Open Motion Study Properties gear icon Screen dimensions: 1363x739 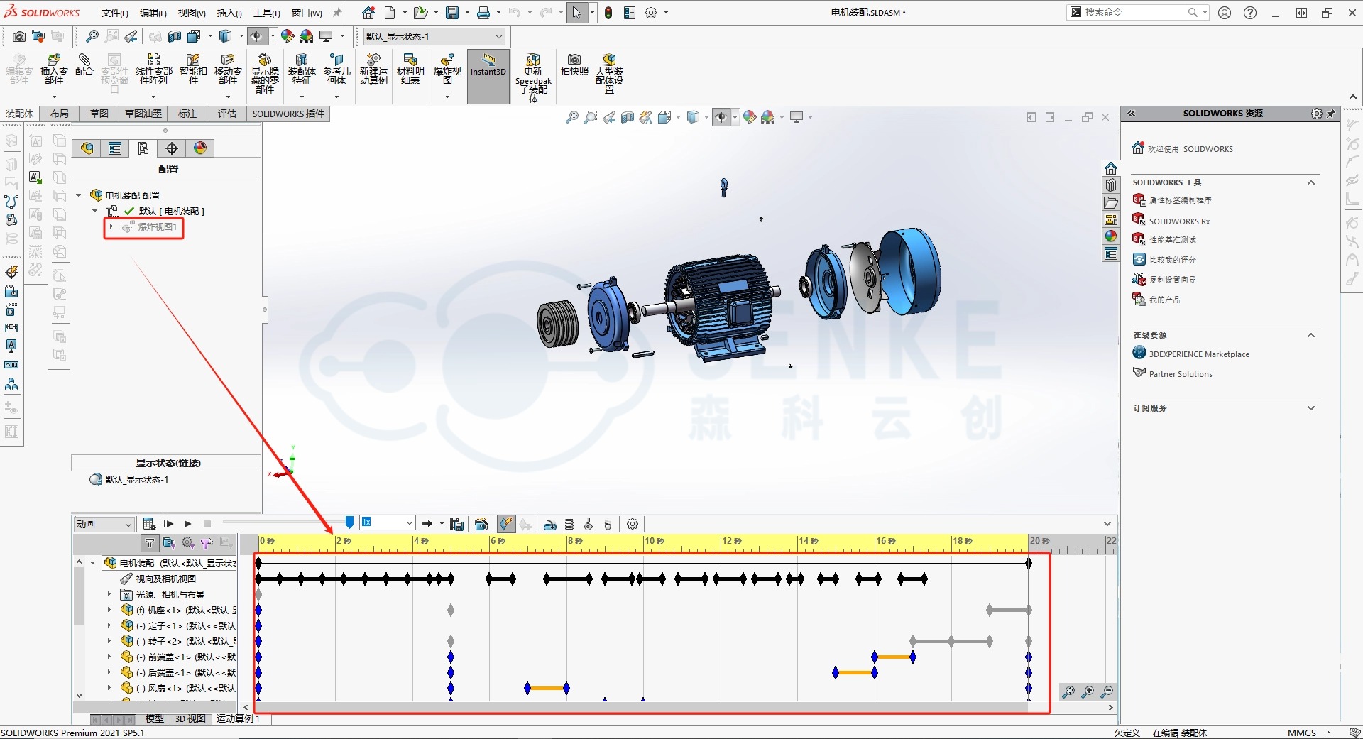(x=633, y=524)
